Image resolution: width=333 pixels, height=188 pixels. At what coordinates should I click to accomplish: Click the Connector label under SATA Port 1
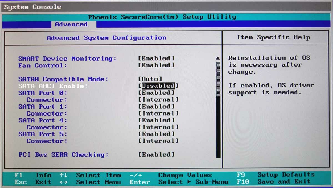coord(47,114)
